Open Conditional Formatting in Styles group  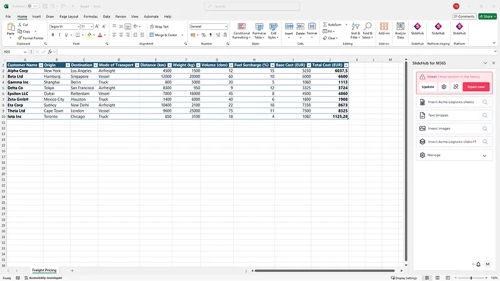241,31
